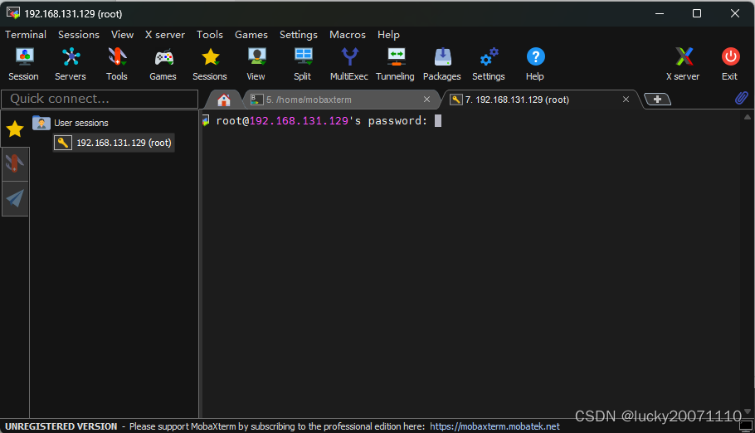
Task: Select the paper-plane Macros sidebar tab
Action: tap(15, 198)
